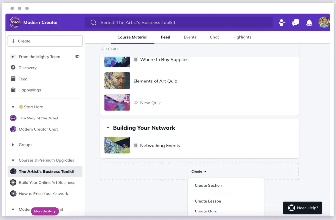Focus the Search The Artist's Business Toolkit field

pos(179,22)
